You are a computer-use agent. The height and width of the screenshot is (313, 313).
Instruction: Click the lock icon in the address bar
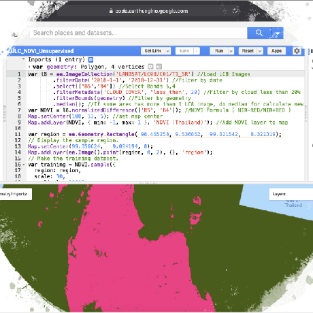[111, 11]
